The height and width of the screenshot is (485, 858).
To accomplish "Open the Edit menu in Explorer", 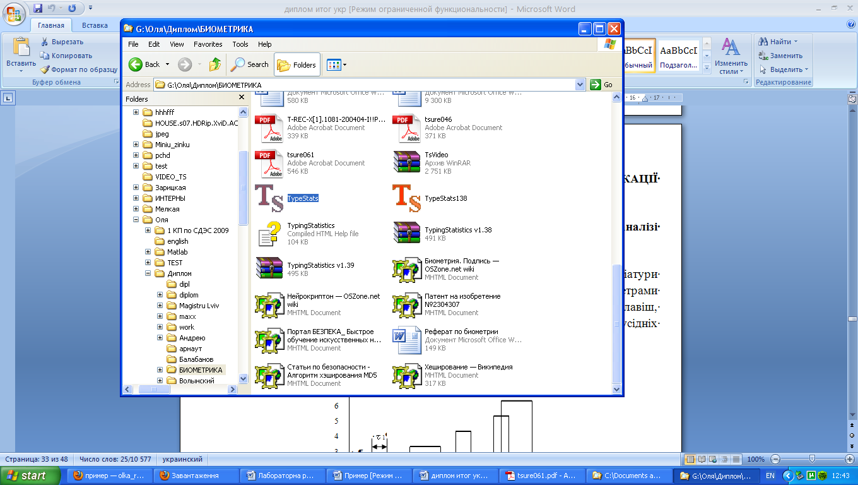I will 154,44.
